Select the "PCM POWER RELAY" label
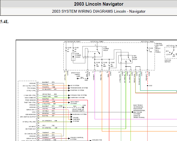 point(106,49)
